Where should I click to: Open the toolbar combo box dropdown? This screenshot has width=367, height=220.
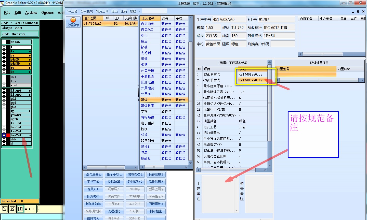pyautogui.click(x=165, y=11)
